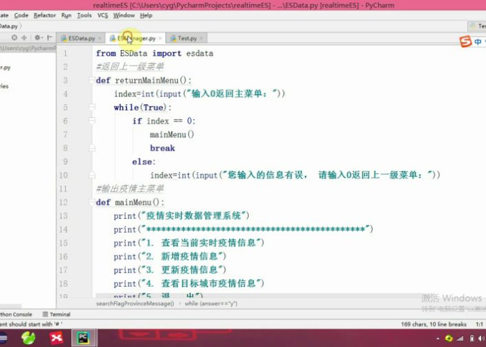Click '169 chars, 10 line breaks' status text
This screenshot has width=486, height=347.
434,324
